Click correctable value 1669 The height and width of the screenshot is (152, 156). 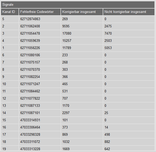pyautogui.click(x=66, y=149)
